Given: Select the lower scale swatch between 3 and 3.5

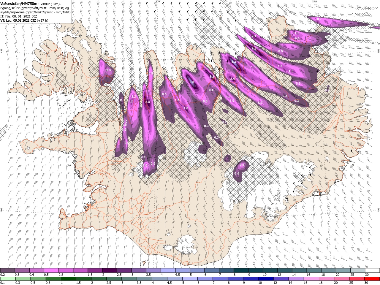Looking at the screenshot, I should 129,279.
